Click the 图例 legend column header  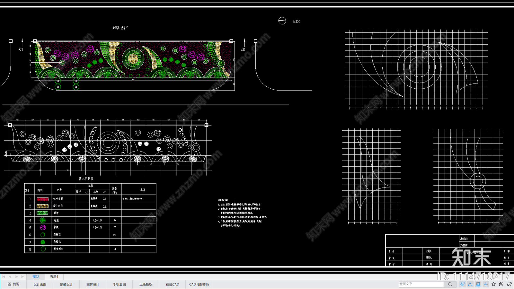point(40,190)
